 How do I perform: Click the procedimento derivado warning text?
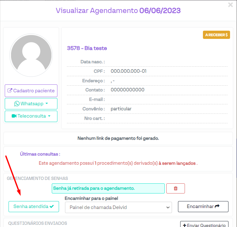(118, 163)
